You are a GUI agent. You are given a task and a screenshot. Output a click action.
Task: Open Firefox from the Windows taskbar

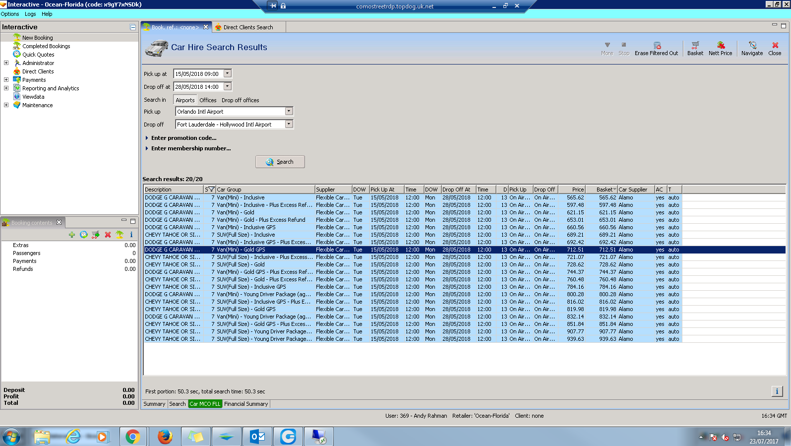[x=165, y=437]
